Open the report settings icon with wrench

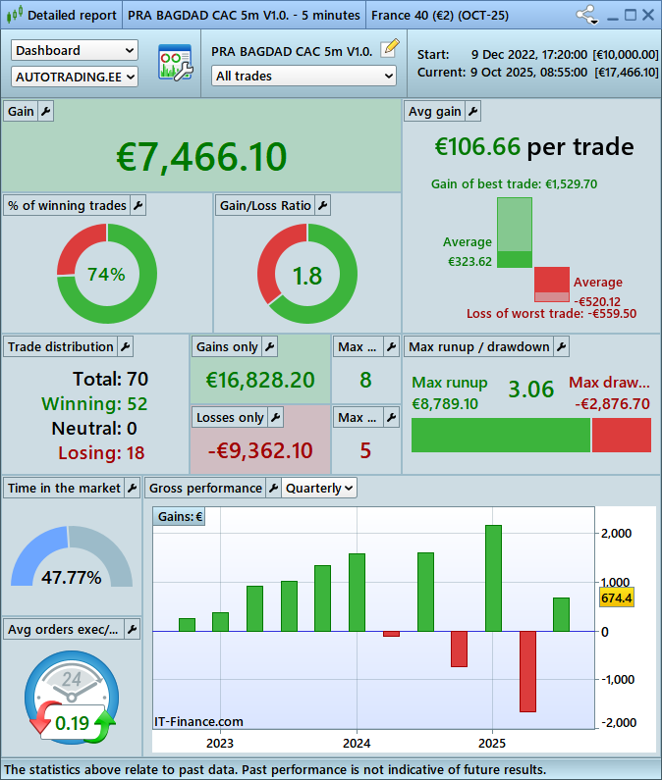175,63
